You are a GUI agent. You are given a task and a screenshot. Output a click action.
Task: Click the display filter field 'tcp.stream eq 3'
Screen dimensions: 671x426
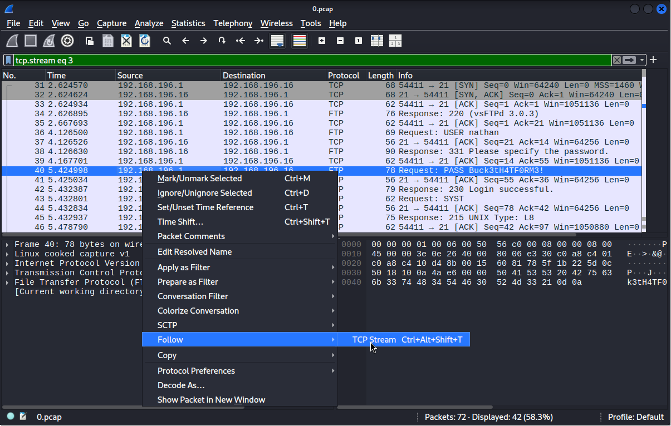click(x=312, y=60)
